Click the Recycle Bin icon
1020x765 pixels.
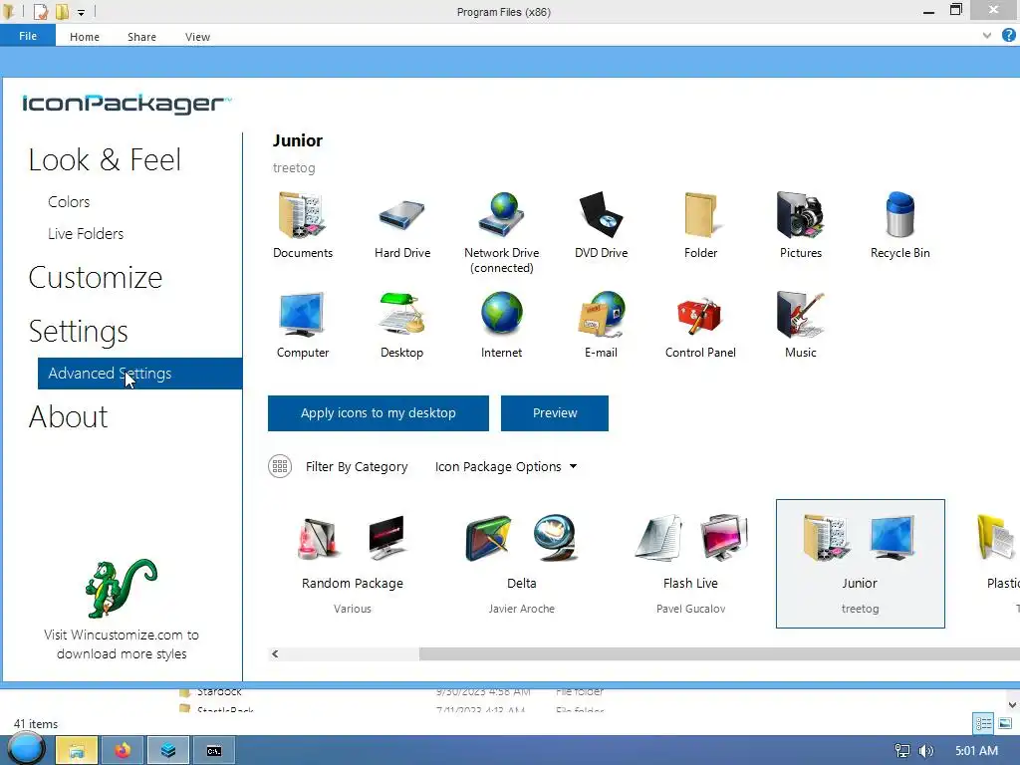click(x=900, y=215)
